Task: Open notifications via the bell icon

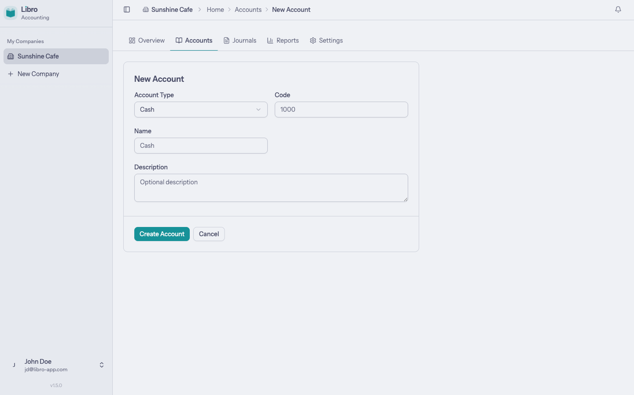Action: pyautogui.click(x=618, y=9)
